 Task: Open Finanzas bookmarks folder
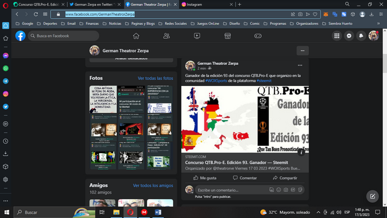click(89, 24)
